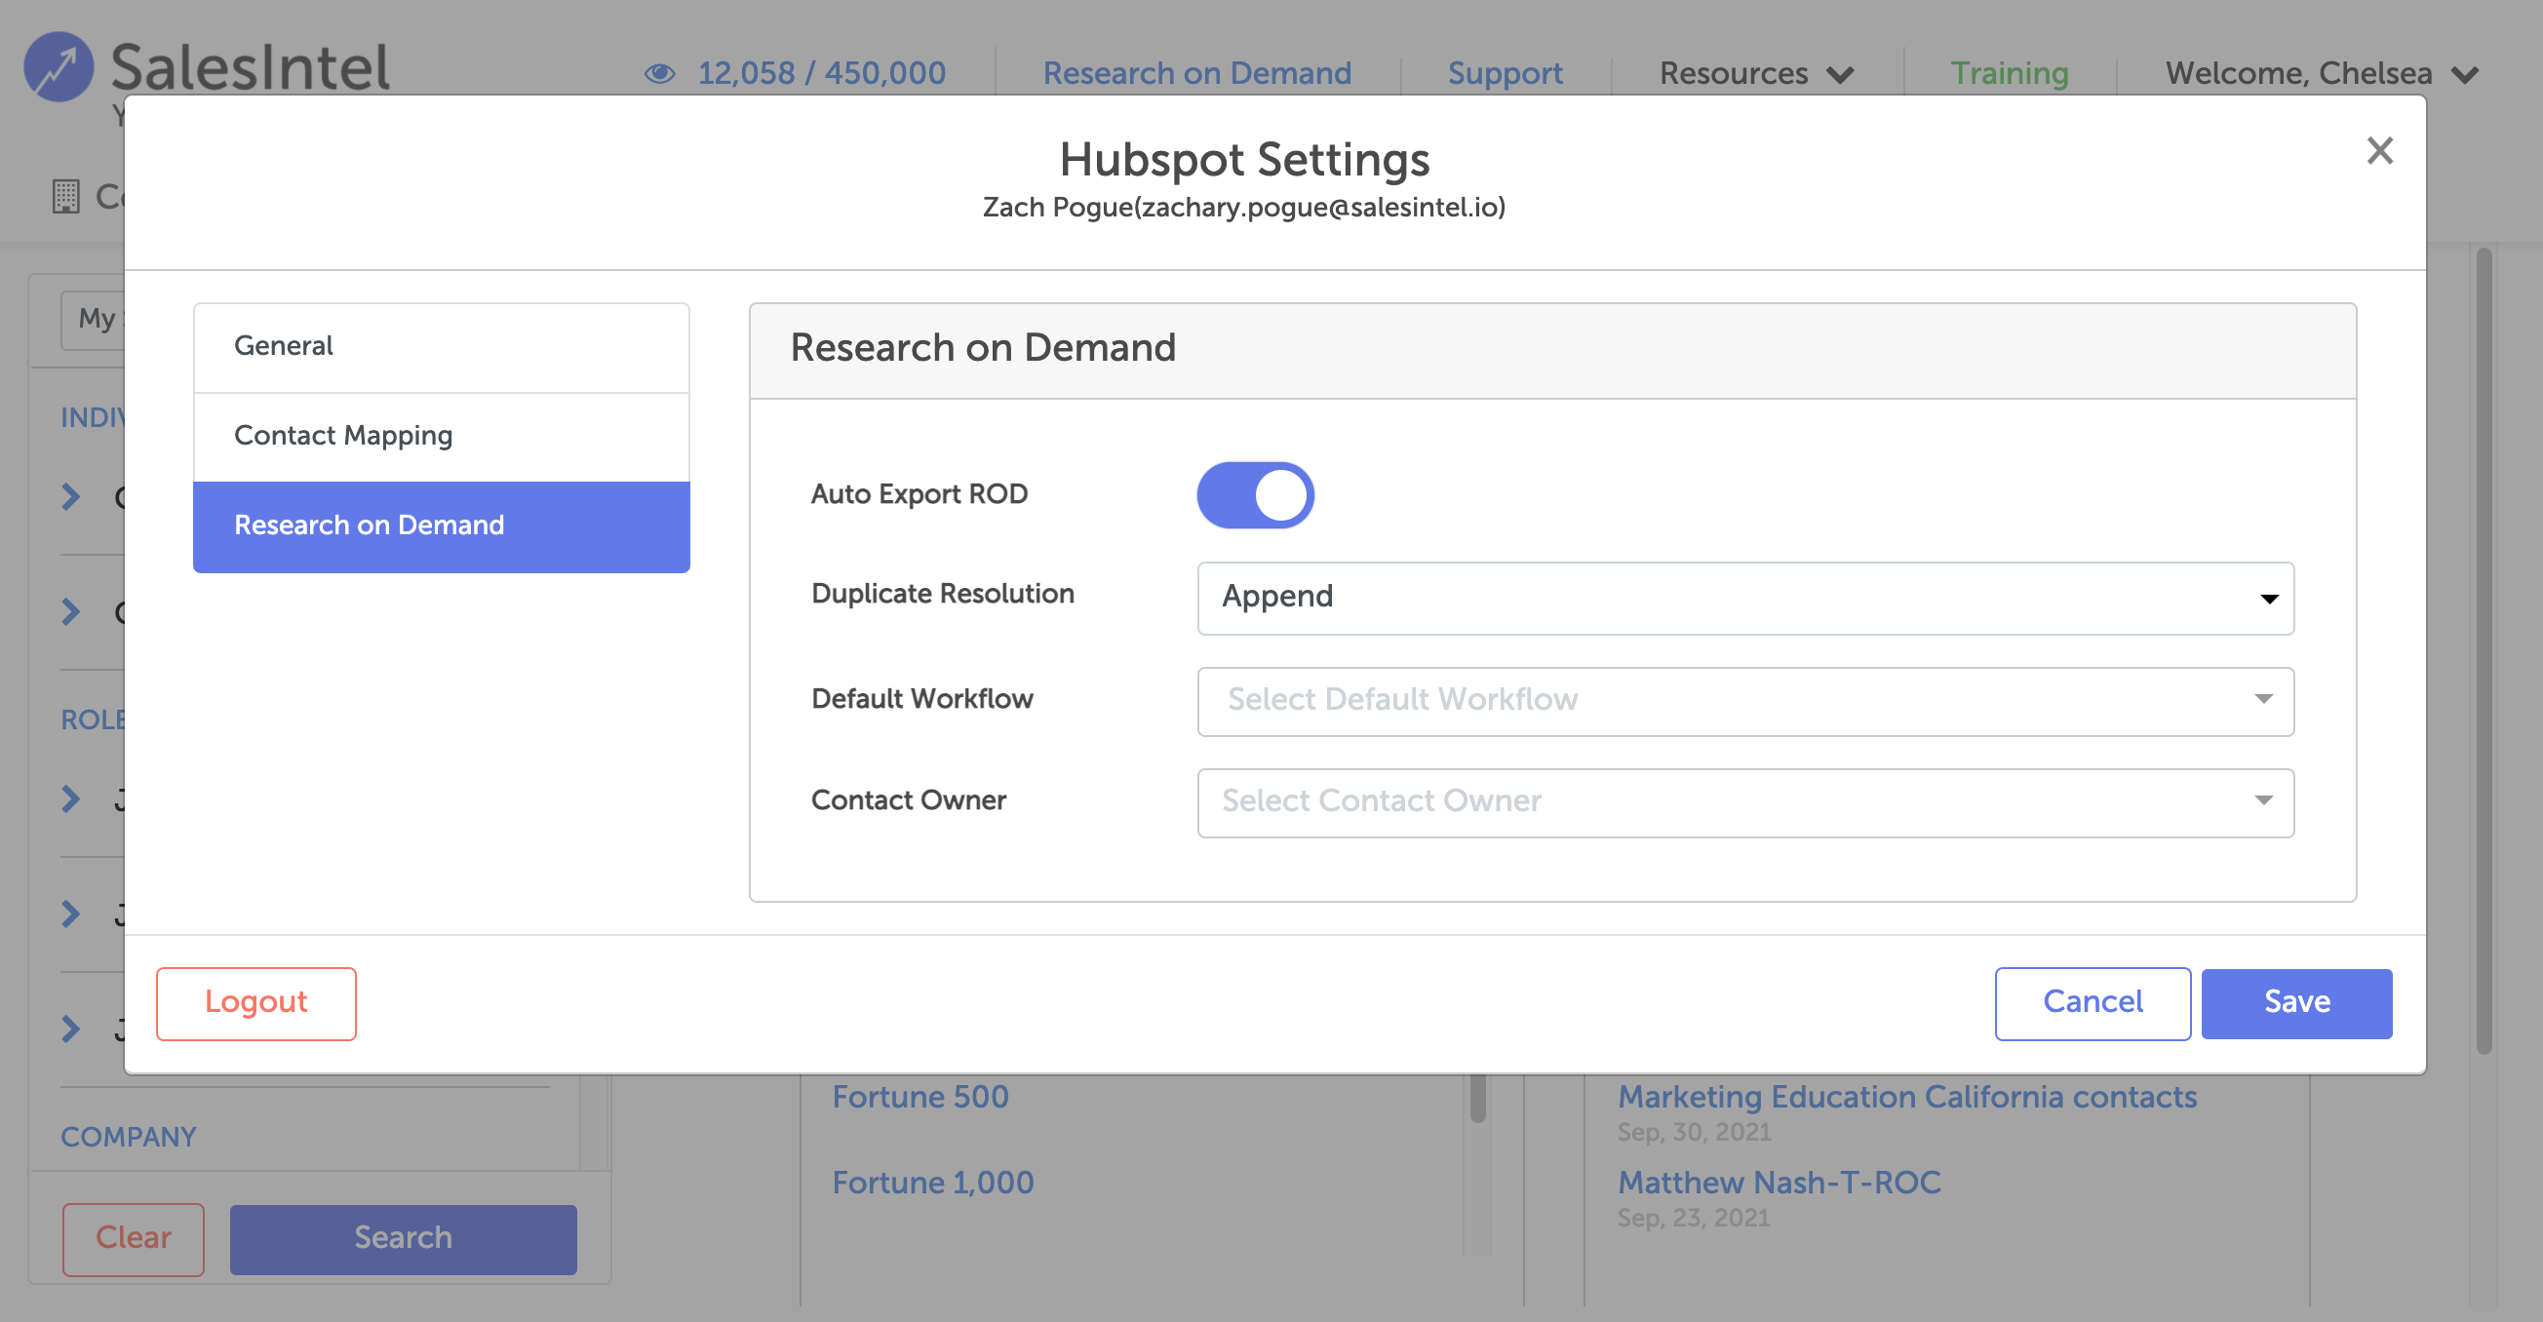This screenshot has width=2543, height=1322.
Task: Expand the Resources menu
Action: 1756,73
